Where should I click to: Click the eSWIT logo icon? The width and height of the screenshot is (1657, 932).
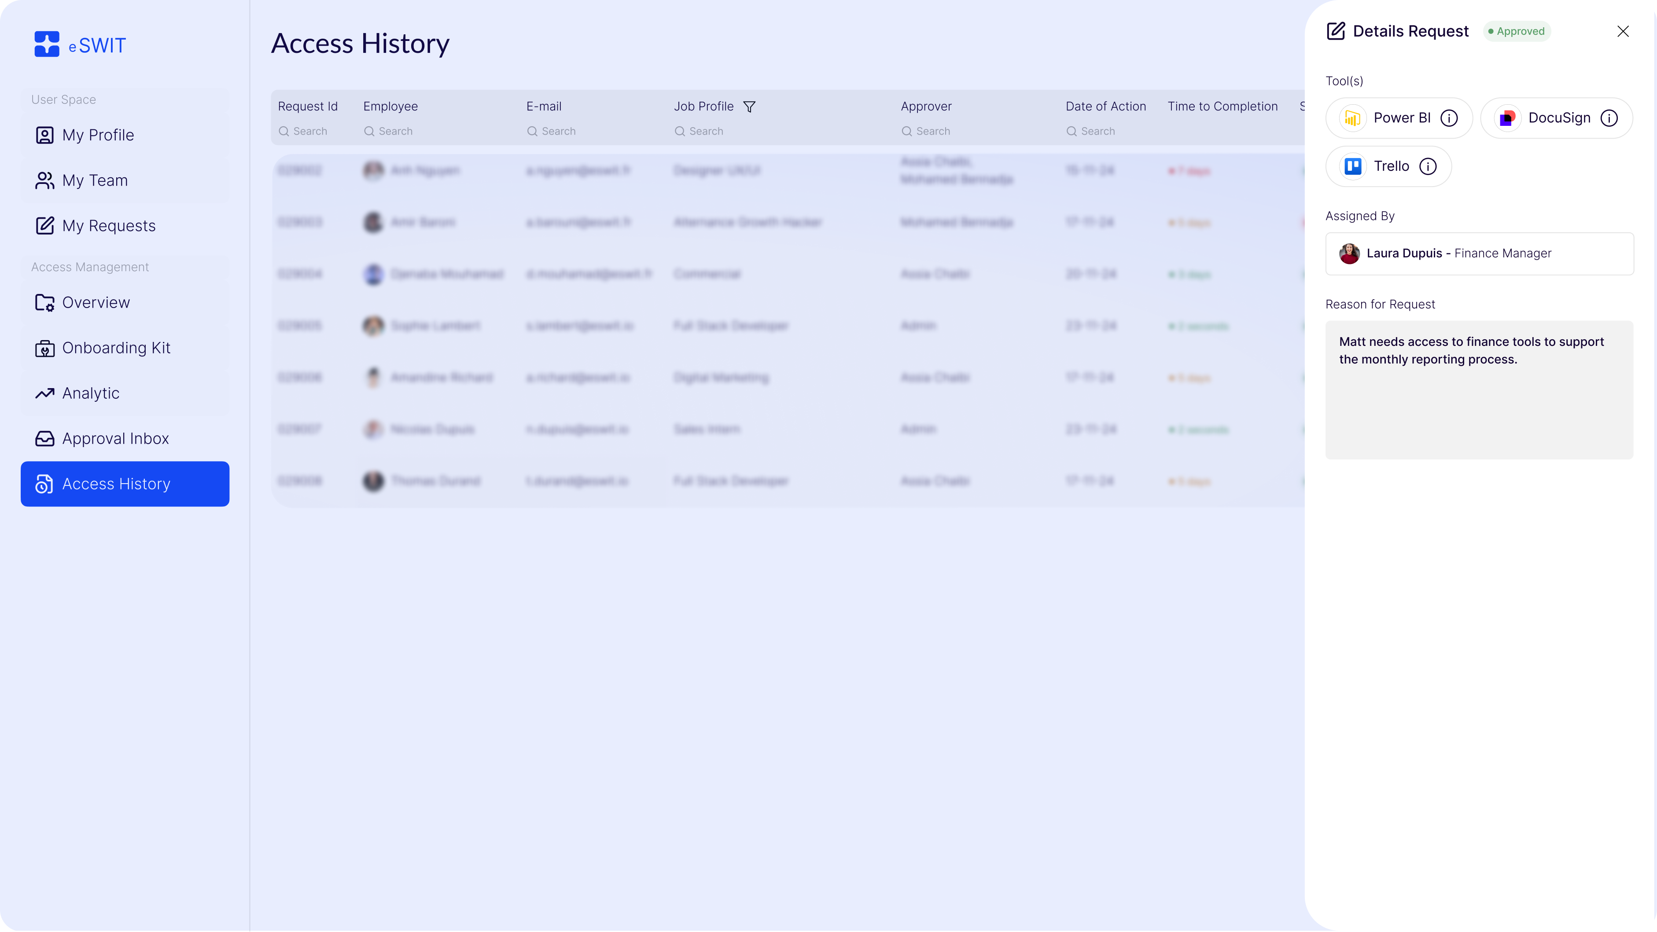[47, 44]
